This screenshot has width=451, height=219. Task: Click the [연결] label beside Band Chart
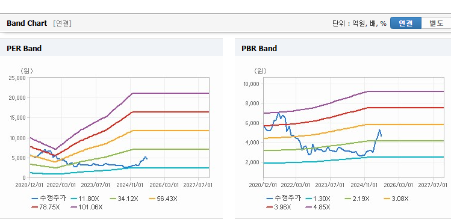(63, 23)
